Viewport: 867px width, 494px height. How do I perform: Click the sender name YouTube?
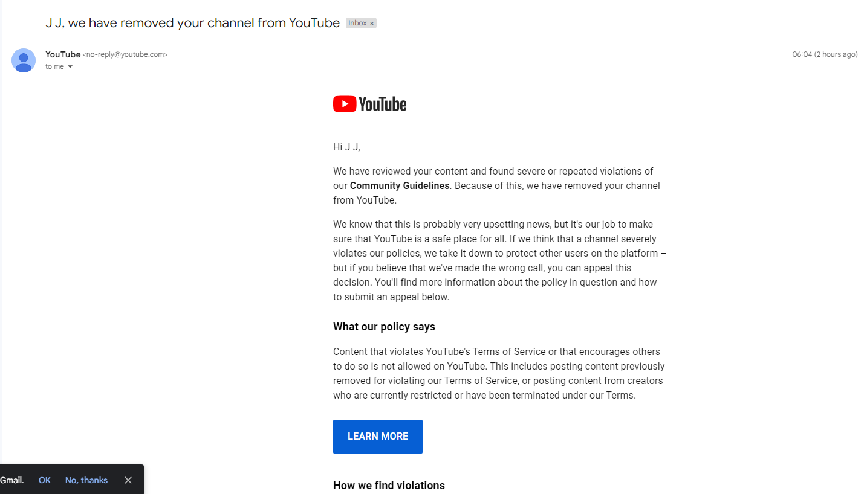point(63,54)
